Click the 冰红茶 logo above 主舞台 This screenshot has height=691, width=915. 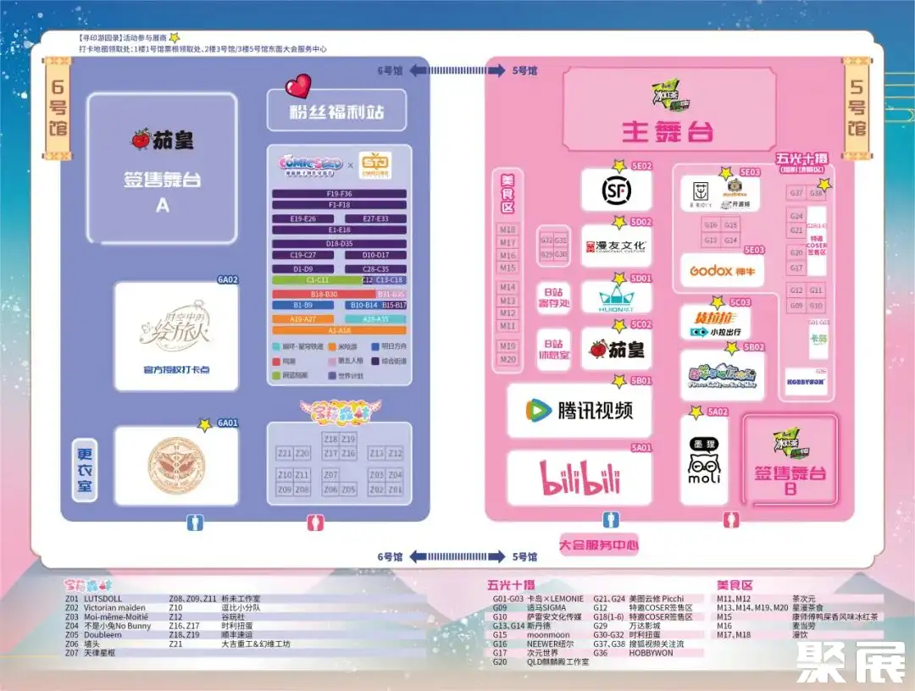(670, 97)
